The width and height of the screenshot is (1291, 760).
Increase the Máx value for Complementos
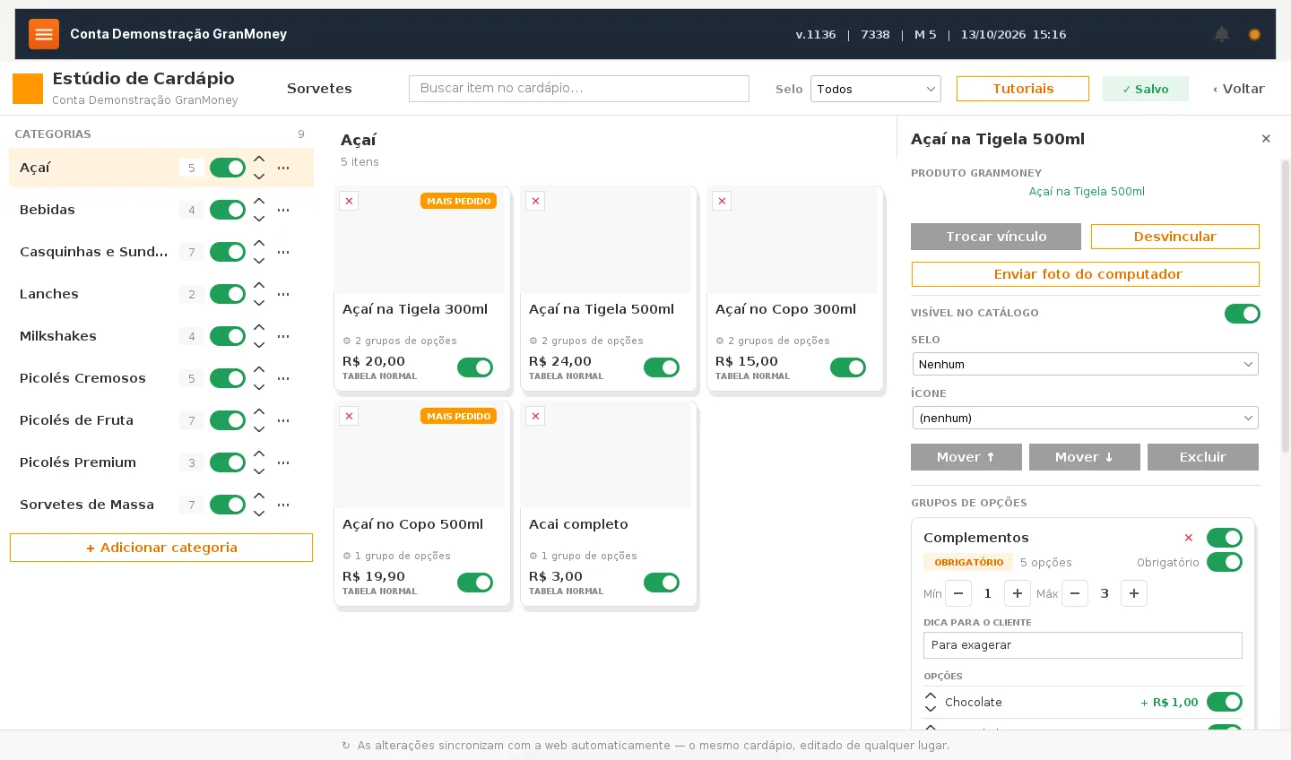point(1134,593)
